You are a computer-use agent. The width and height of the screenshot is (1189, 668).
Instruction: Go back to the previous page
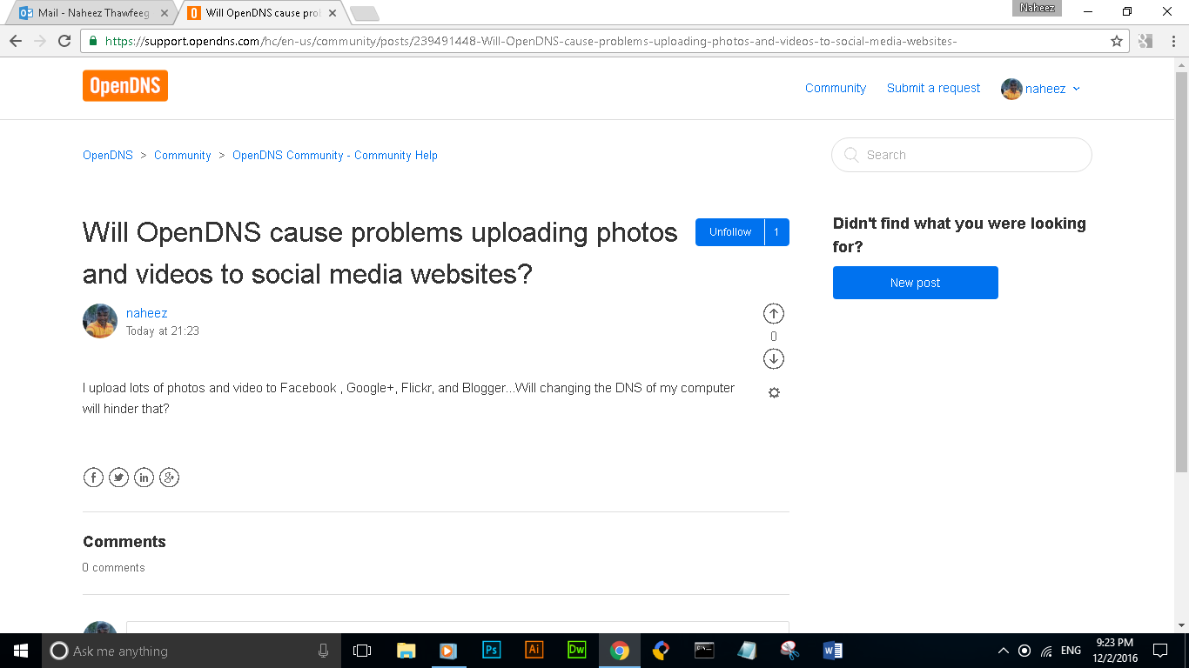[16, 41]
